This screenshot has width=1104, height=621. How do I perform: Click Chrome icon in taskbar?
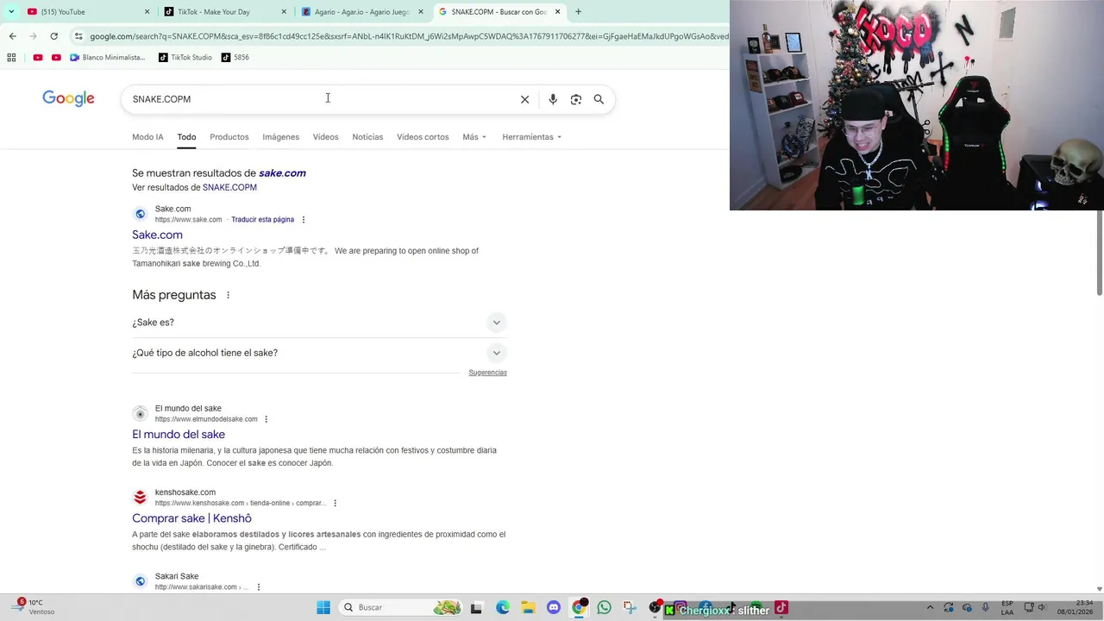click(579, 608)
